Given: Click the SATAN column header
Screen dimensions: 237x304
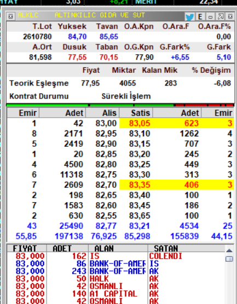Looking at the screenshot, I should click(x=187, y=248).
